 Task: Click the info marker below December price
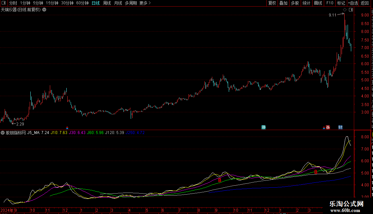[x=67, y=128]
